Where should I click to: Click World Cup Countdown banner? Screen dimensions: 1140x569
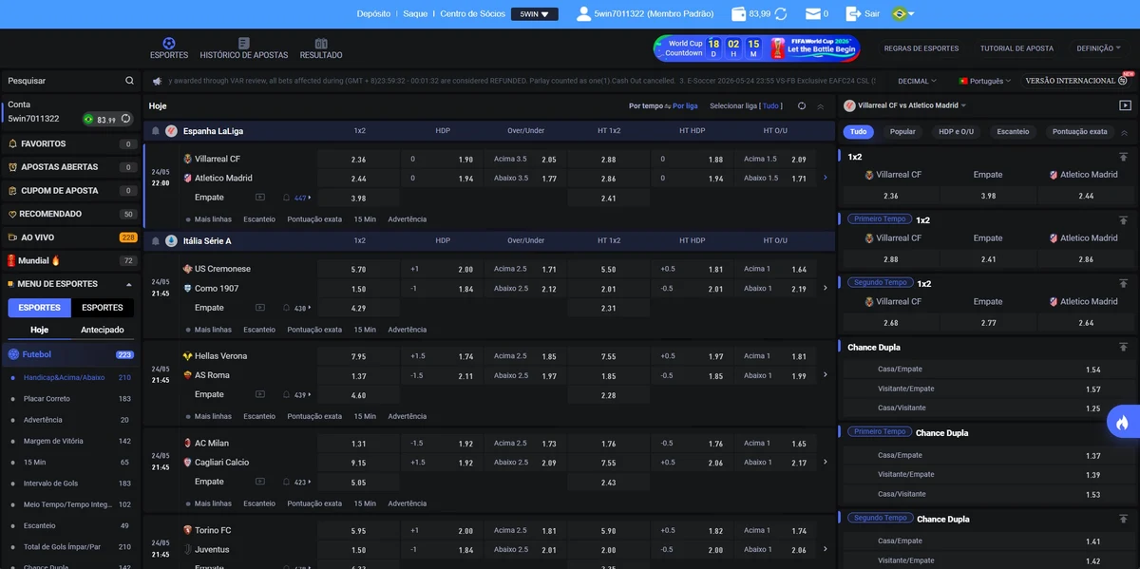[757, 47]
